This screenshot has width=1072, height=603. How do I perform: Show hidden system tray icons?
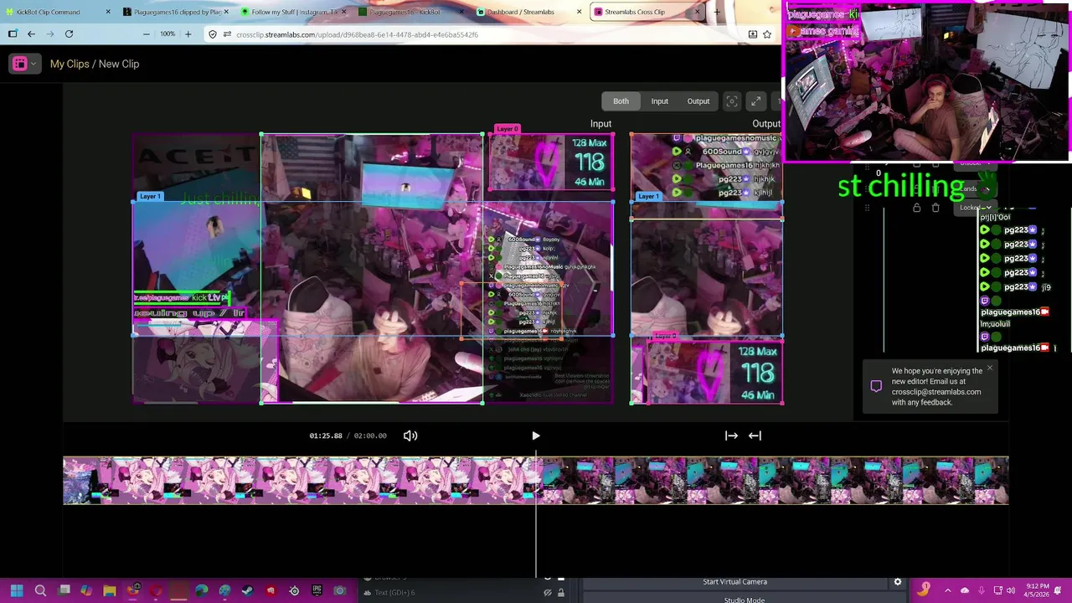click(949, 591)
